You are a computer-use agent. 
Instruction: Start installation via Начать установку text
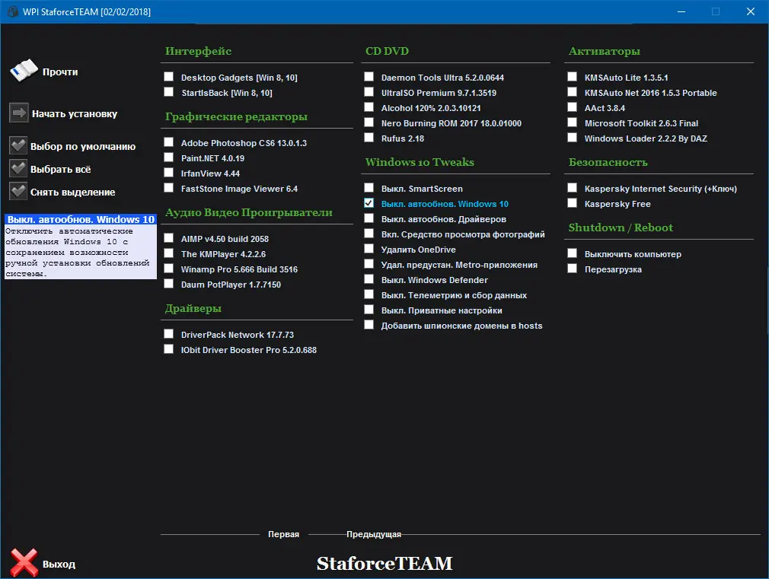click(x=75, y=113)
